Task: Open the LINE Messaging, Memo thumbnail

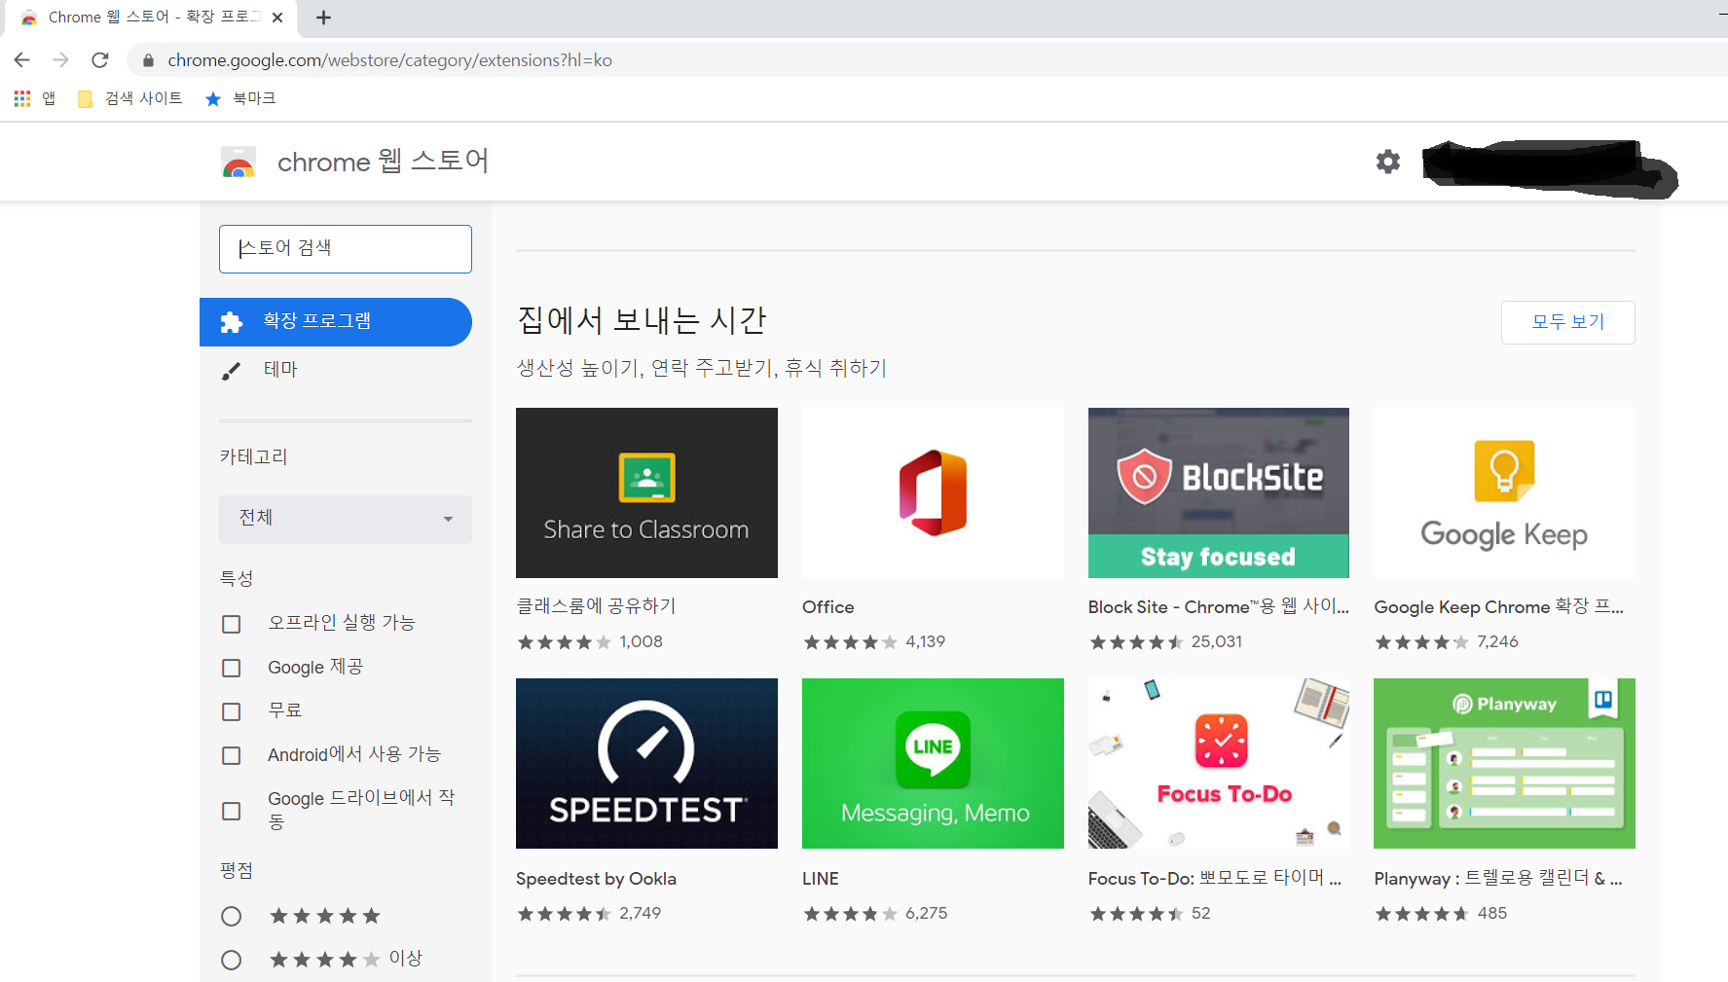Action: 933,763
